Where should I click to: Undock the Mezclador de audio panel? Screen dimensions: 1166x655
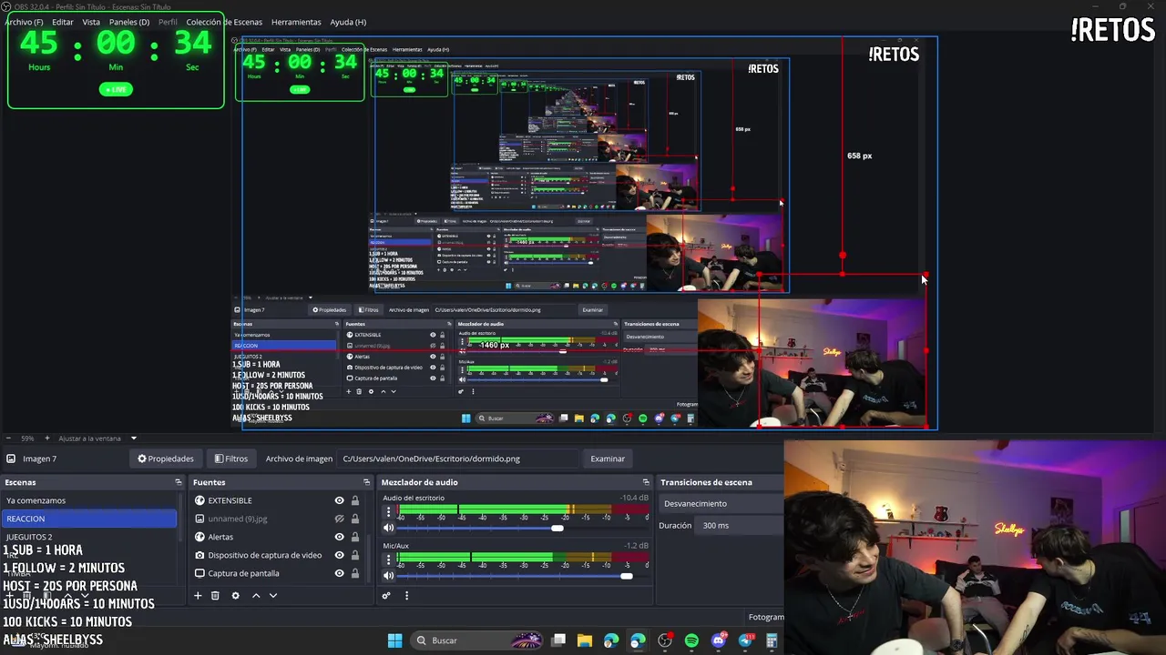point(646,482)
